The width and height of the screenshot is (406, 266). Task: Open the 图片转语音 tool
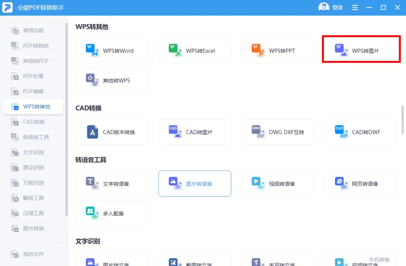(195, 184)
